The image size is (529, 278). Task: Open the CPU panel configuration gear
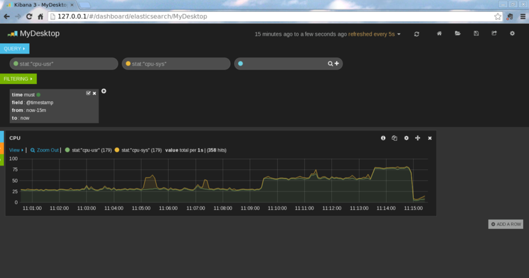coord(406,138)
